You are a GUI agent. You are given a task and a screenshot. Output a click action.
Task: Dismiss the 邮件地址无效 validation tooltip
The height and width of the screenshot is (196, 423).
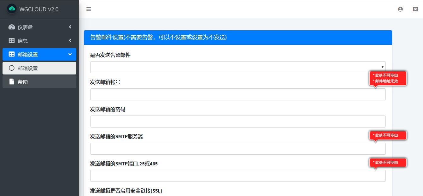coord(388,78)
